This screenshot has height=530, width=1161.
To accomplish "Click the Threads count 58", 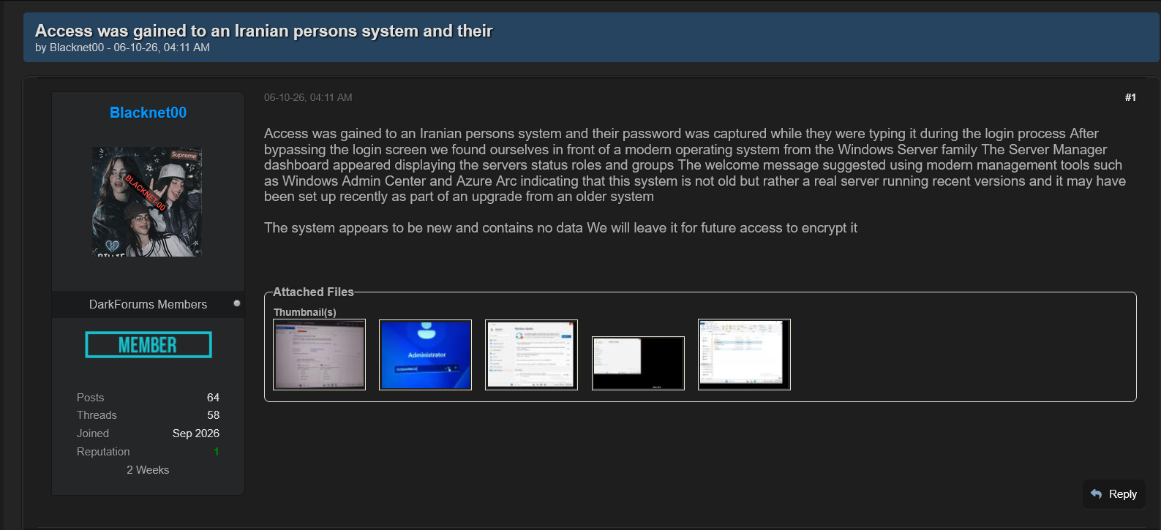I will tap(213, 415).
